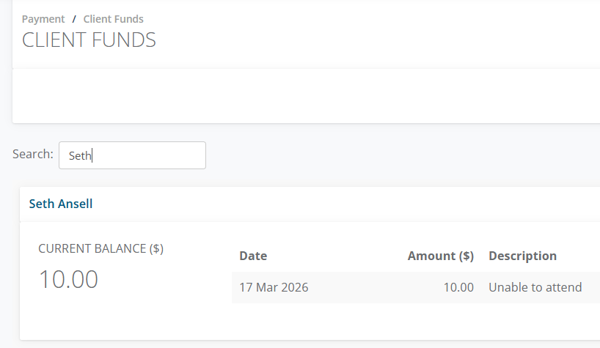
Task: Click the Unable to attend description
Action: coord(535,287)
